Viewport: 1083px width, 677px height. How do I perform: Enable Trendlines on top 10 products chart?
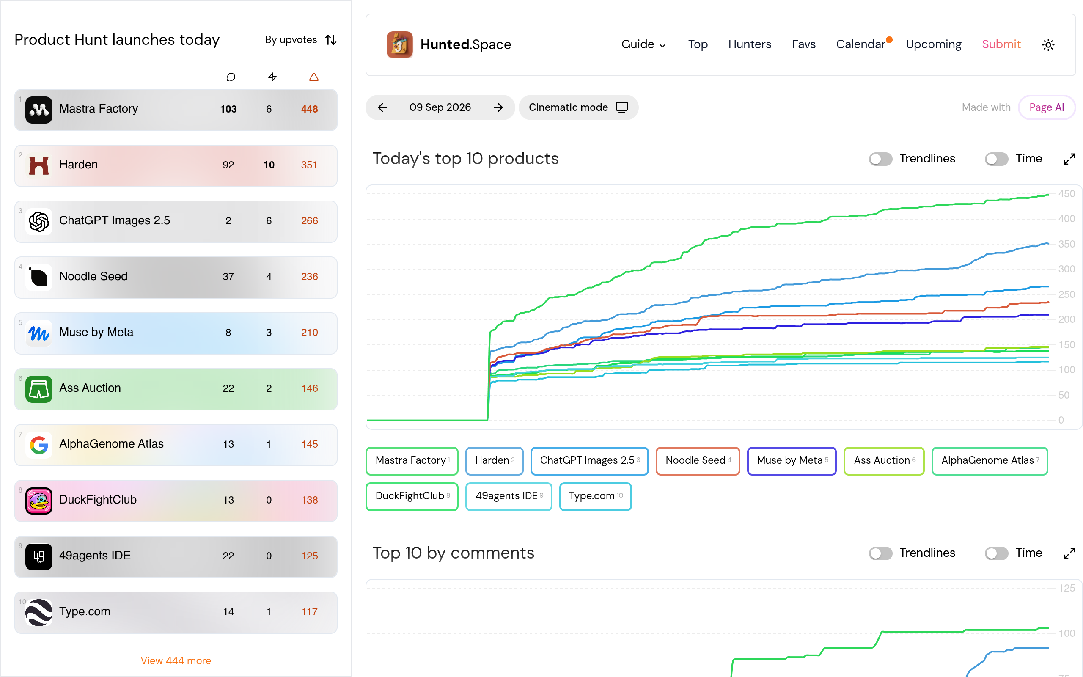880,159
